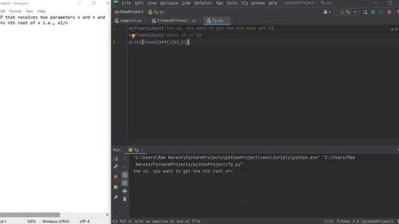This screenshot has width=399, height=224.
Task: Click the down-arrow icon in Run console
Action: tap(125, 167)
